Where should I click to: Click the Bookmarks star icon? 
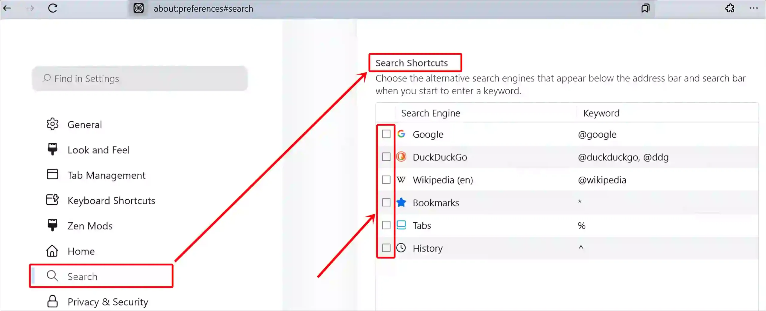401,202
